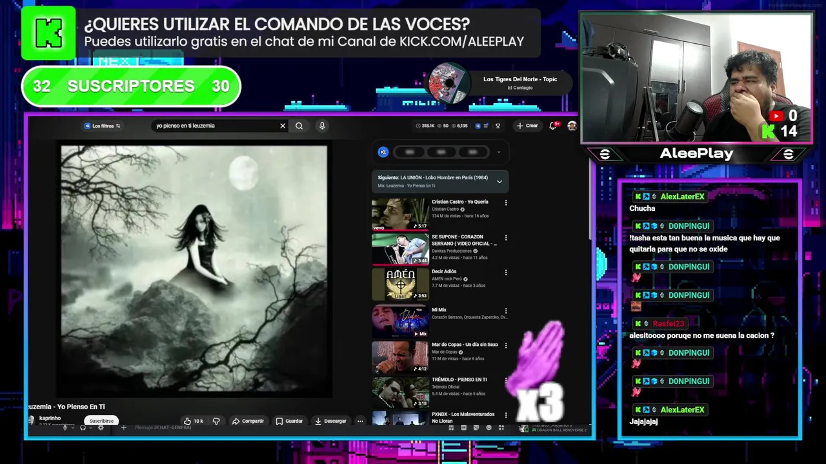Open the notifications bell with 9+ badge
The image size is (826, 464).
(x=554, y=126)
